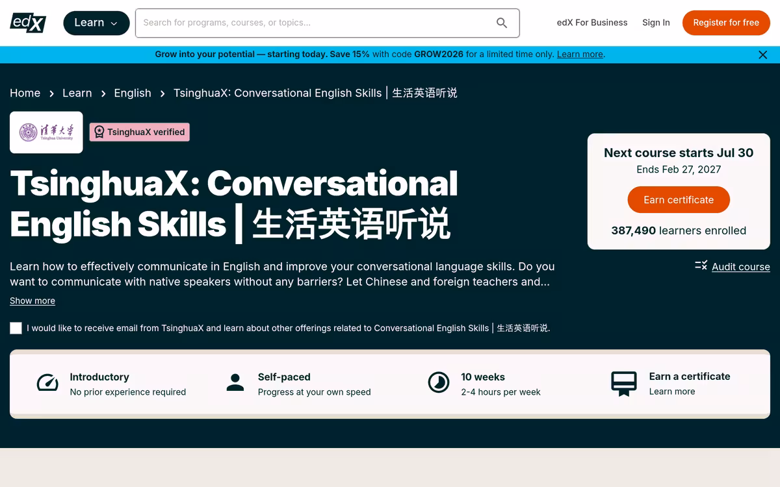Click the TsinghuaX course title breadcrumb

[315, 94]
